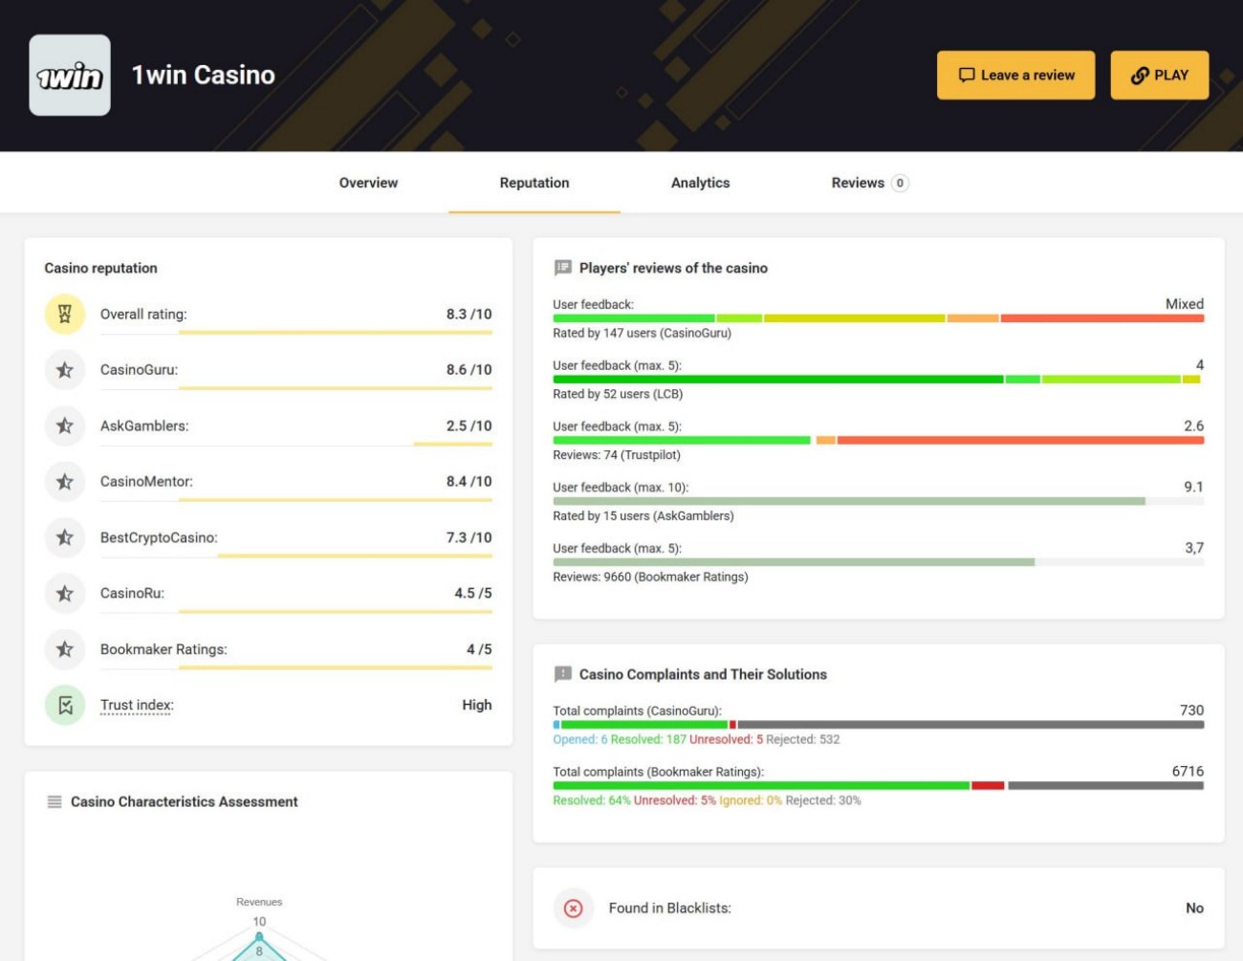Open the Overview tab
1243x961 pixels.
point(368,183)
